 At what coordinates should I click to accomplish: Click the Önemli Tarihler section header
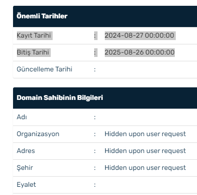[x=42, y=16]
